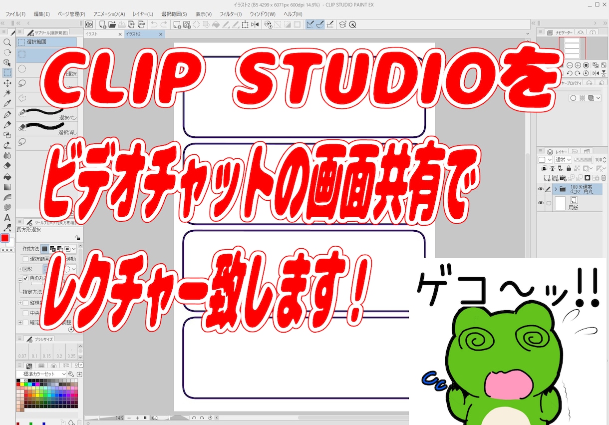The height and width of the screenshot is (425, 609).
Task: Expand the 図形 property section
Action: [x=20, y=268]
